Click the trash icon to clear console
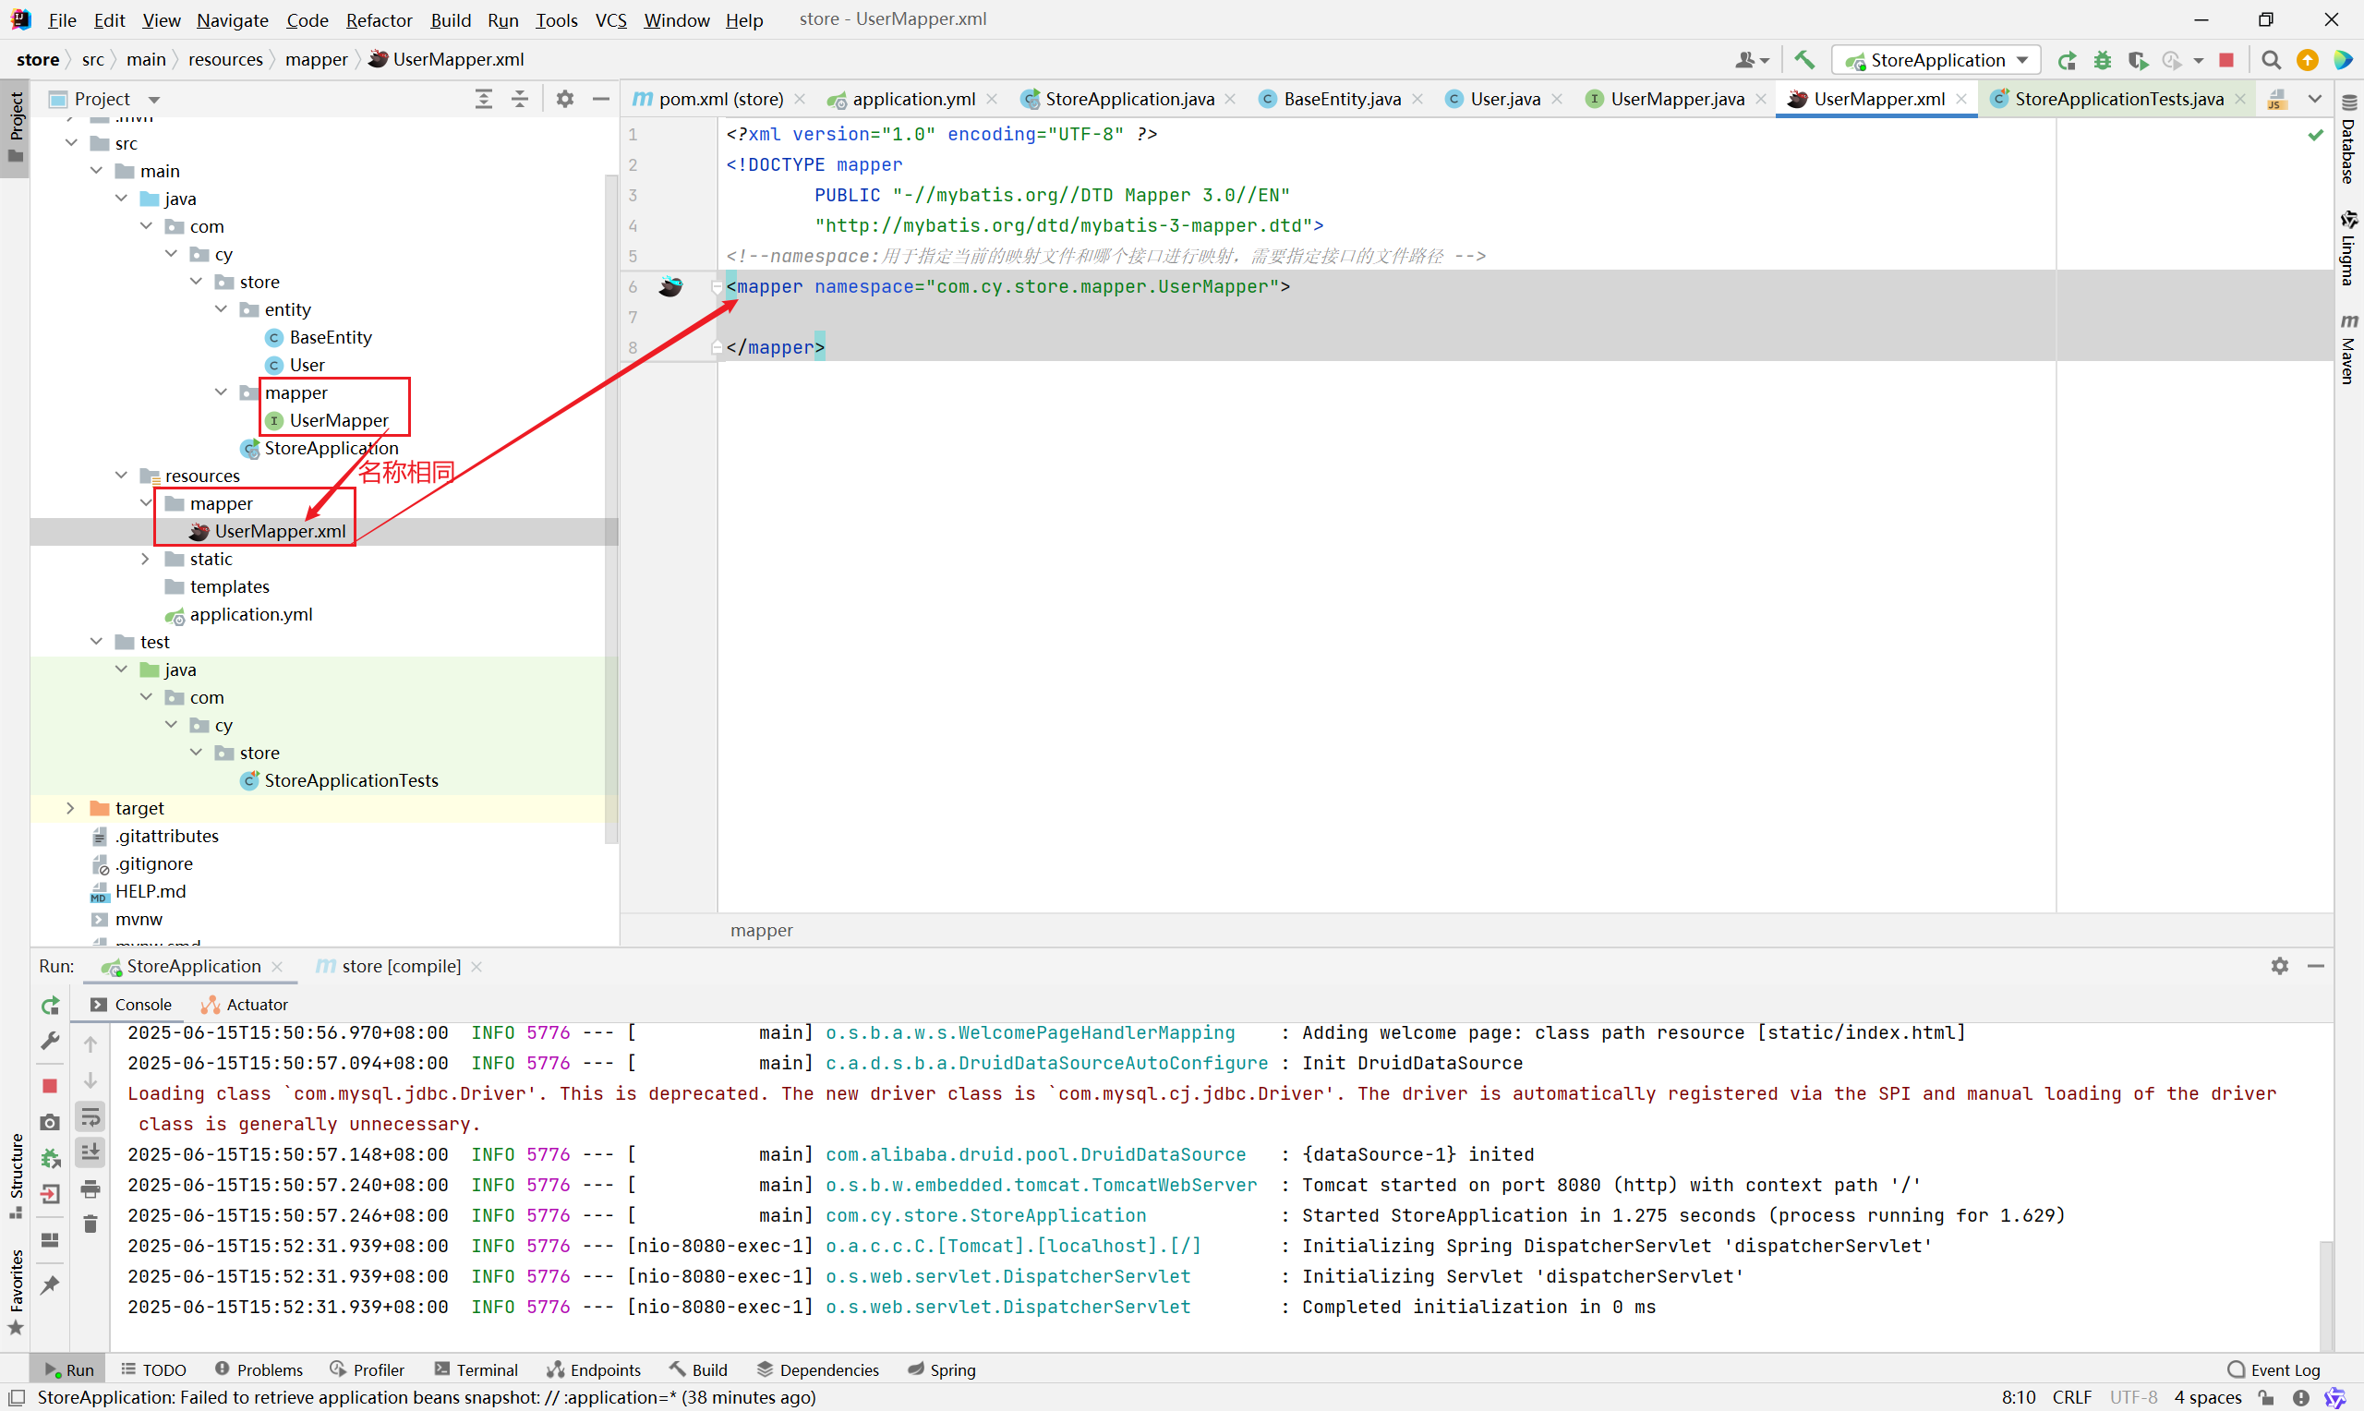2364x1411 pixels. click(90, 1224)
